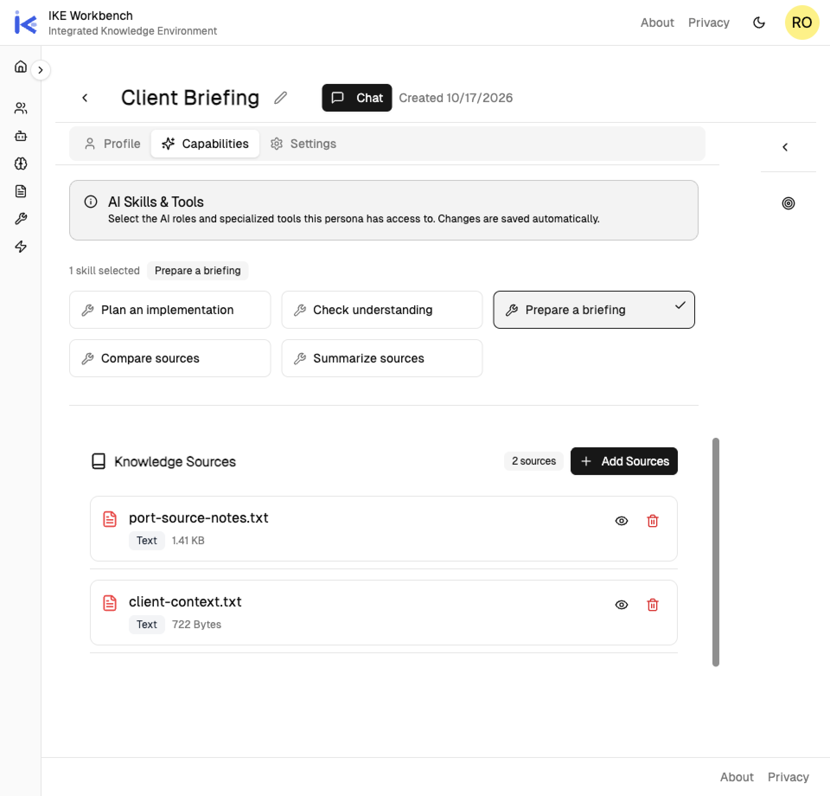
Task: Click the AI Skills & Tools info icon
Action: [x=91, y=202]
